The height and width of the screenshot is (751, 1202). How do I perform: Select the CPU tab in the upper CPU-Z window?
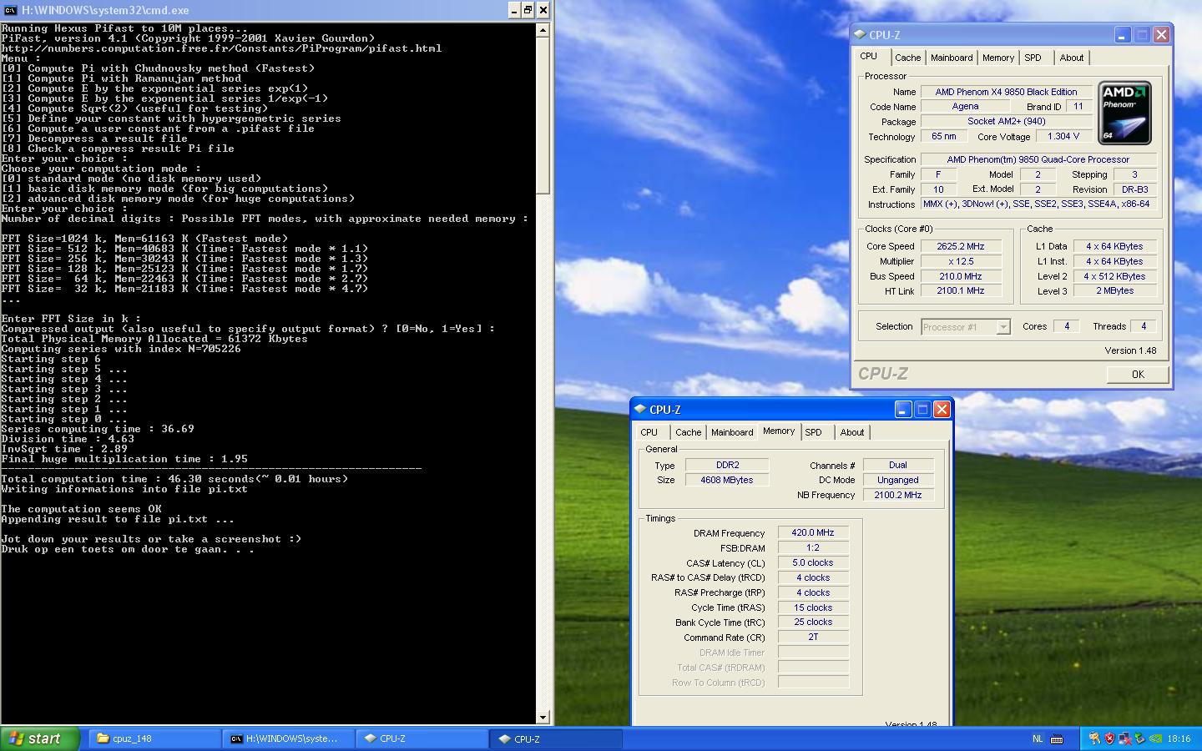tap(869, 56)
